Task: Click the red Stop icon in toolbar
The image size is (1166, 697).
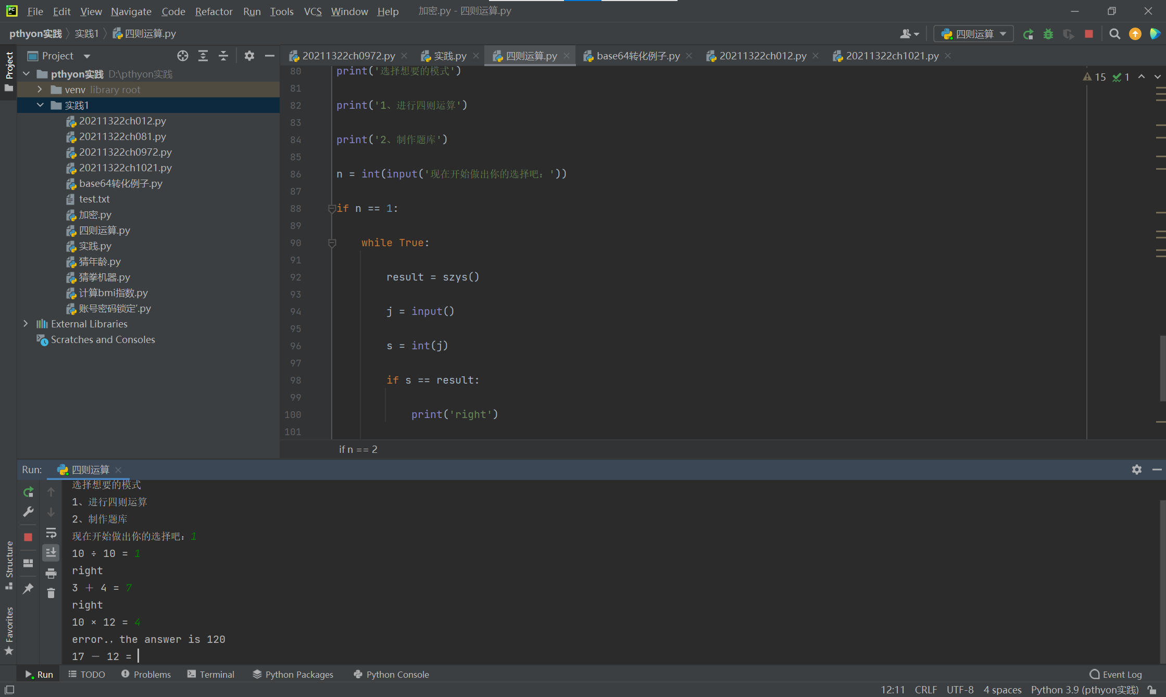Action: coord(1089,34)
